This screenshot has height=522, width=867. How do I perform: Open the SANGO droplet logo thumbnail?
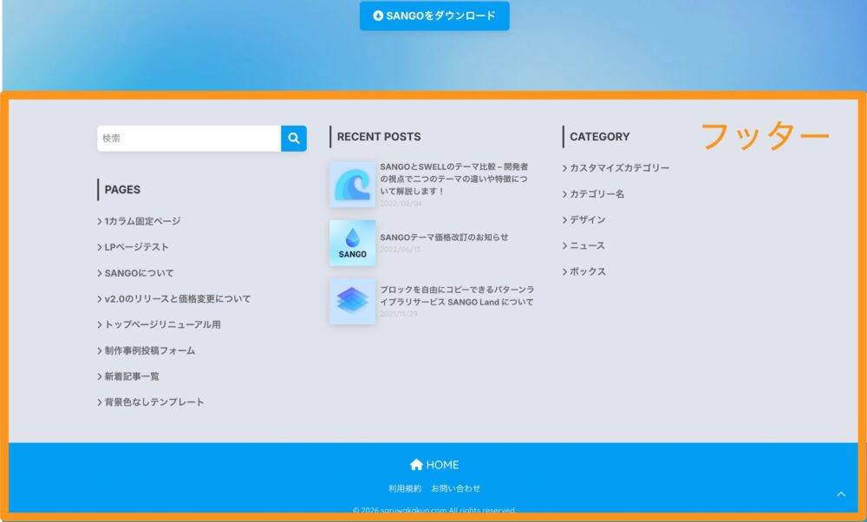coord(352,243)
